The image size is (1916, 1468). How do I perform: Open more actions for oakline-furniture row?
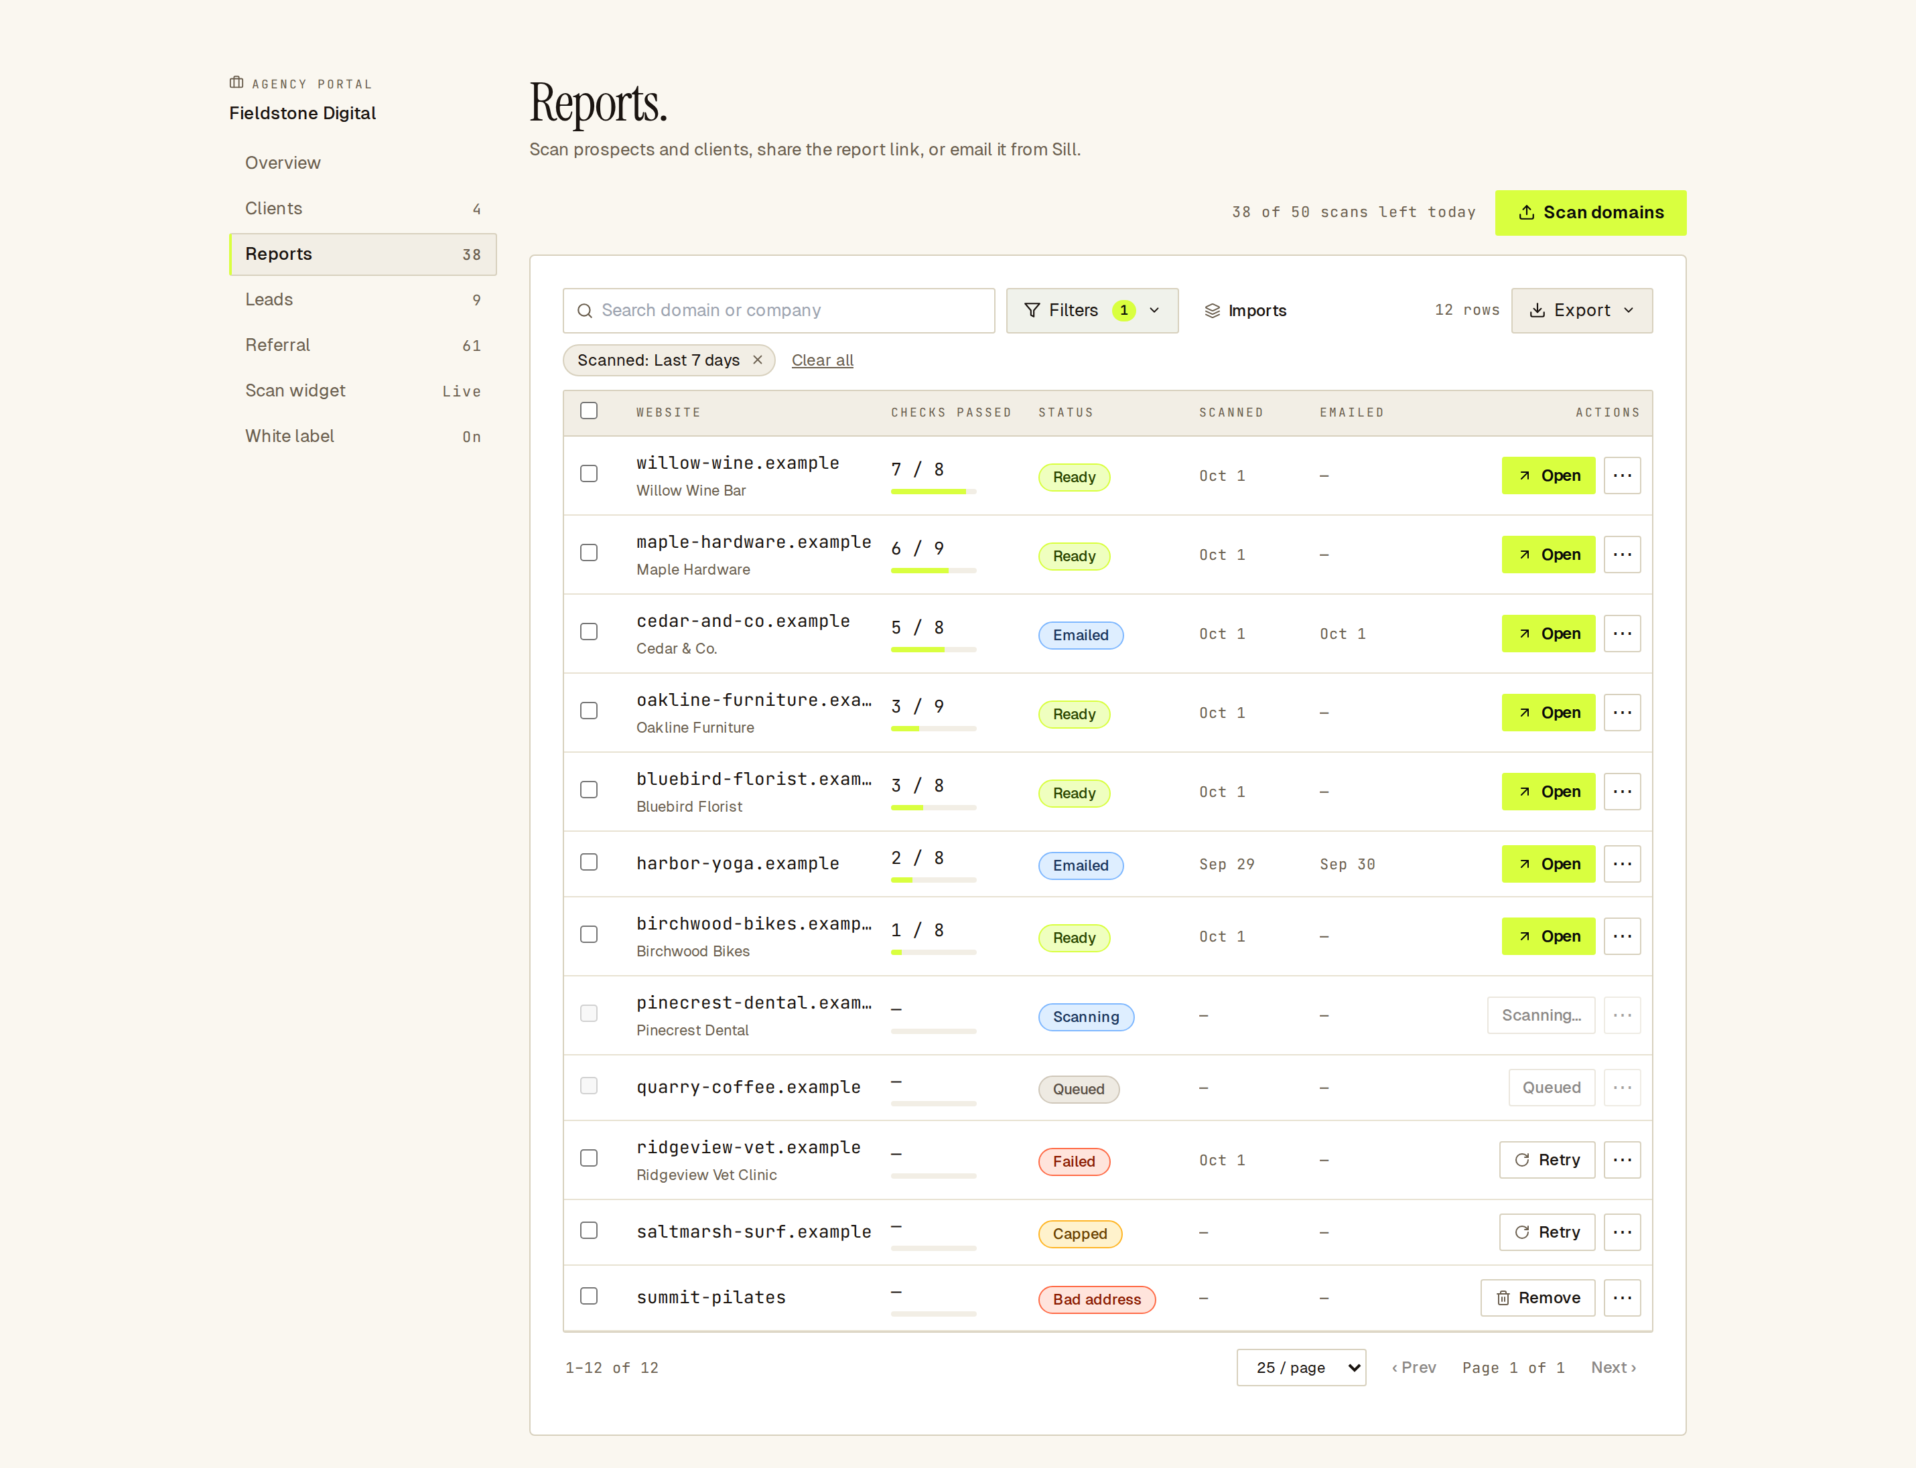click(1621, 712)
